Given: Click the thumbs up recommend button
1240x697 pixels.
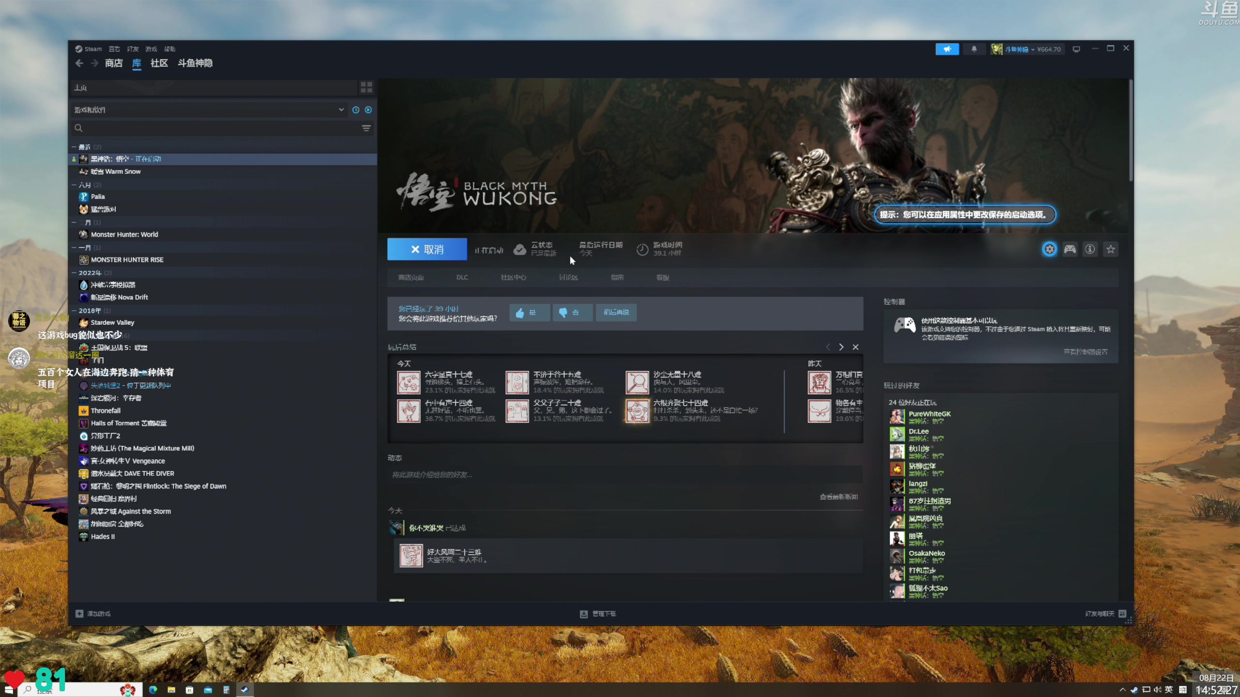Looking at the screenshot, I should pyautogui.click(x=529, y=313).
